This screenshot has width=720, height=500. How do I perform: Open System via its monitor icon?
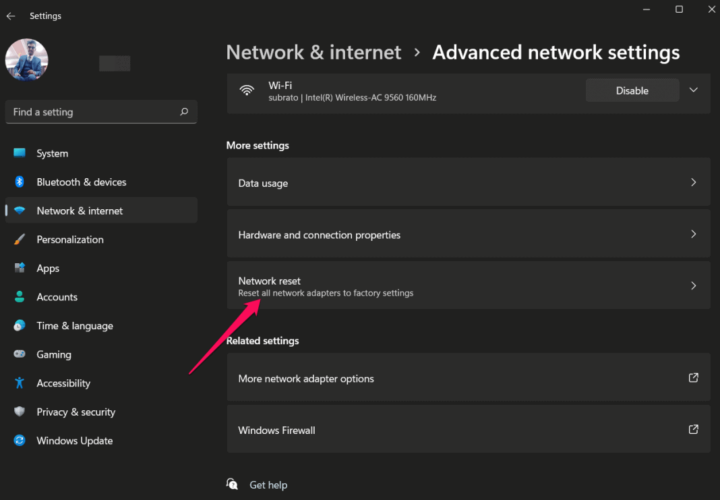(x=20, y=153)
